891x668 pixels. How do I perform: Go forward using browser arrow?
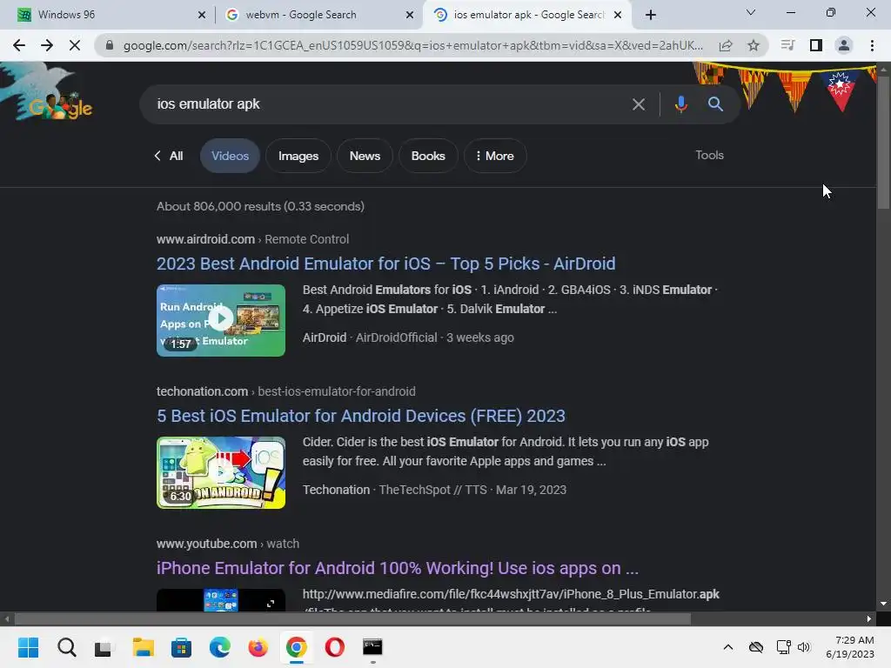click(x=47, y=45)
